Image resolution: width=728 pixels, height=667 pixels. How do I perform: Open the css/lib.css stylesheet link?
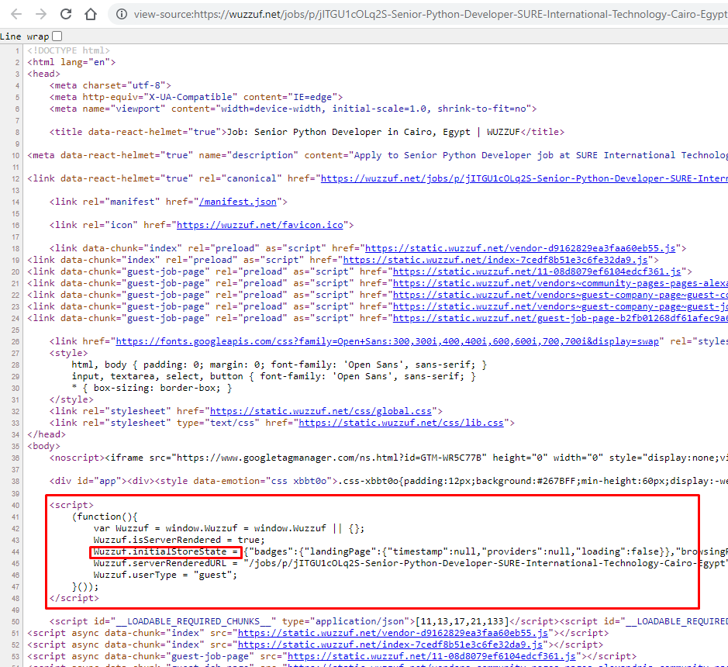(x=401, y=423)
